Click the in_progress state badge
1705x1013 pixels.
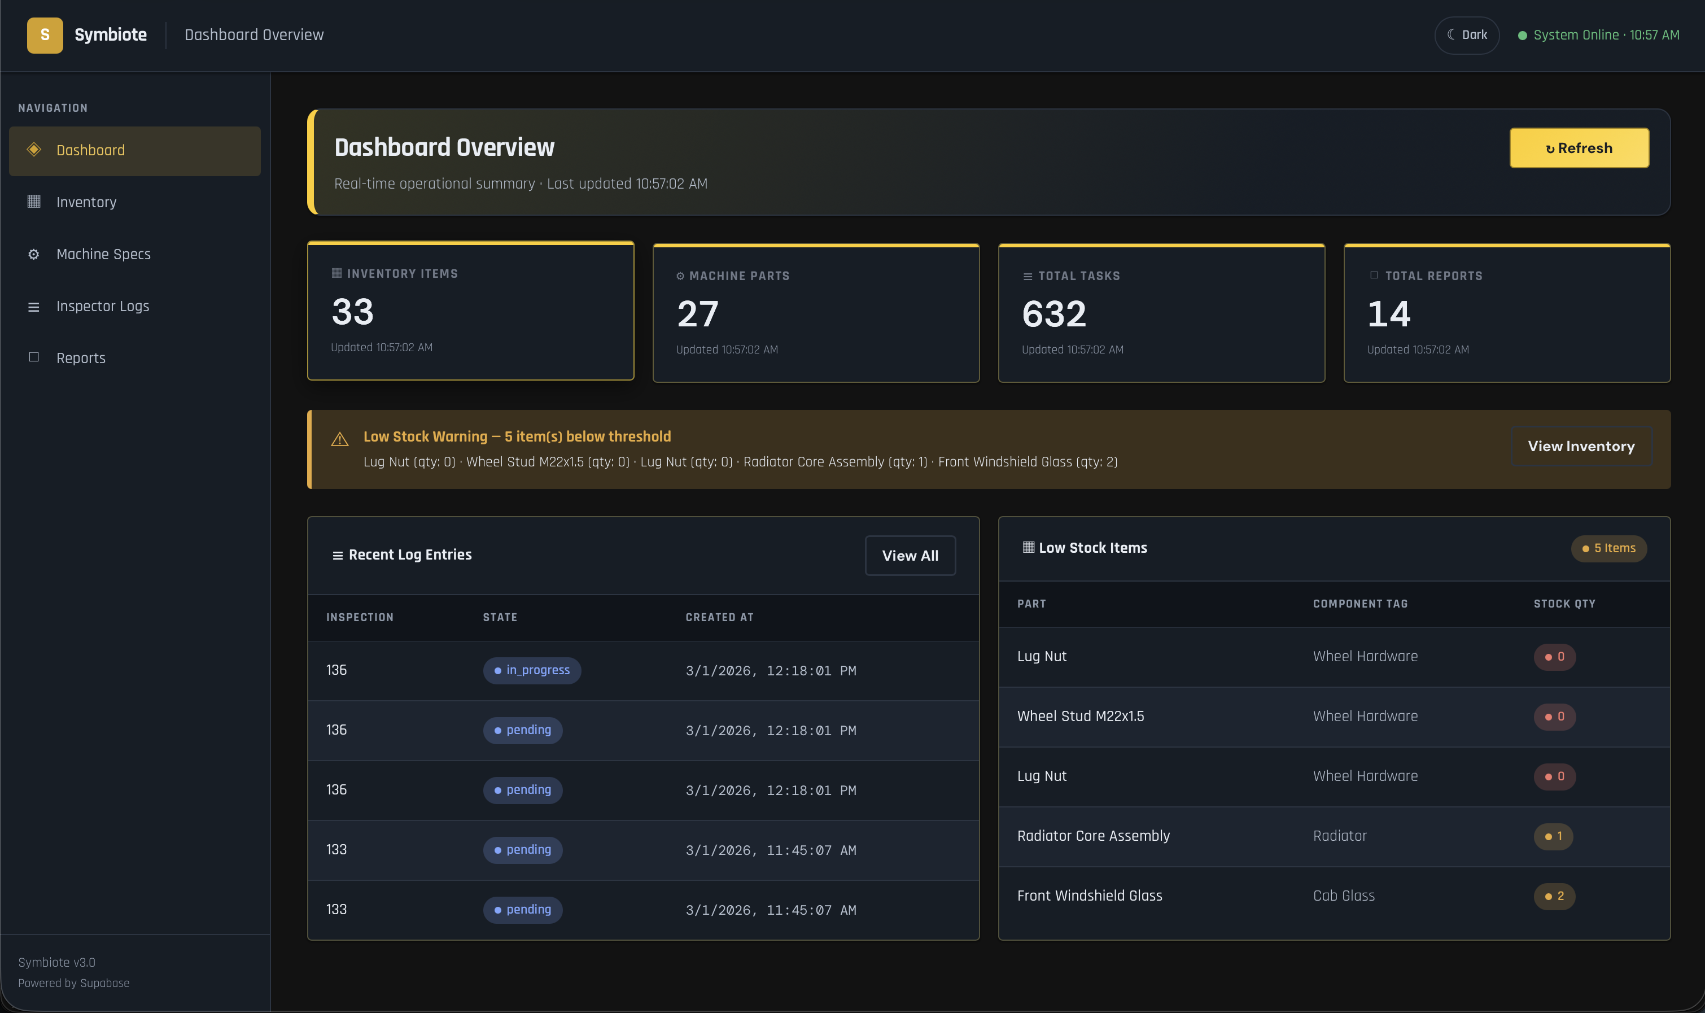click(x=532, y=670)
